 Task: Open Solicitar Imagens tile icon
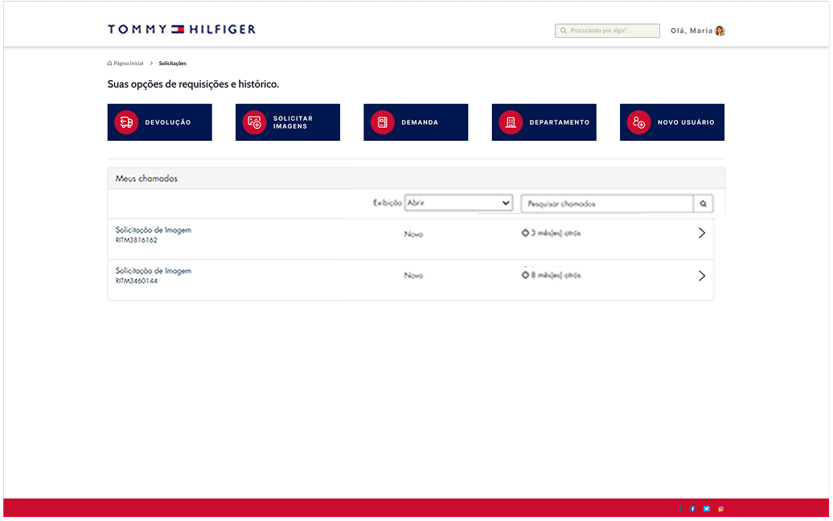coord(254,122)
